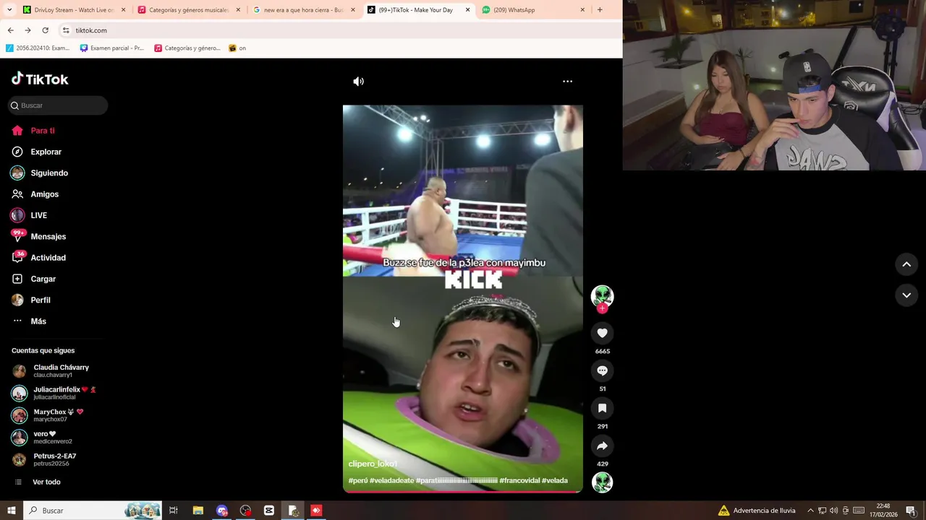This screenshot has width=926, height=520.
Task: Switch to new era Google search tab
Action: [304, 10]
